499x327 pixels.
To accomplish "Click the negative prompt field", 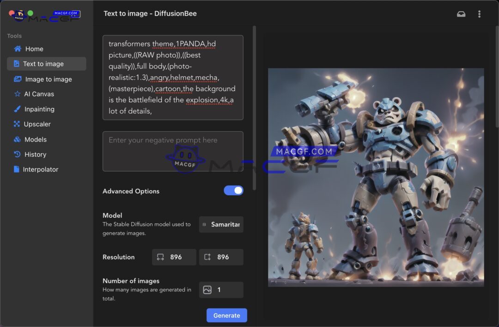I will 173,151.
